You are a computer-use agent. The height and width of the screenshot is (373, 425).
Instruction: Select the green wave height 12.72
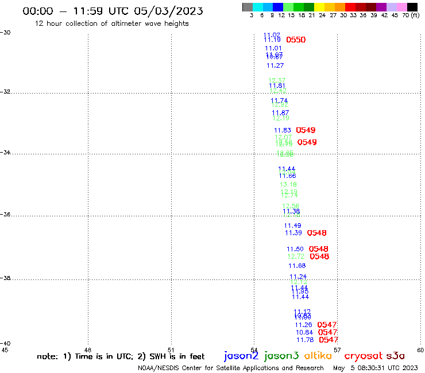tap(296, 257)
